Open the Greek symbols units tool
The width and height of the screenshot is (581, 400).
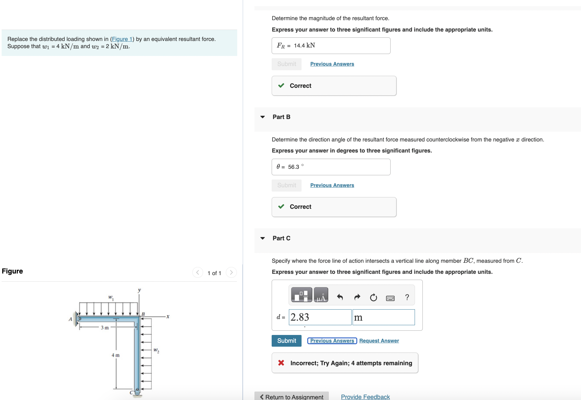[321, 295]
